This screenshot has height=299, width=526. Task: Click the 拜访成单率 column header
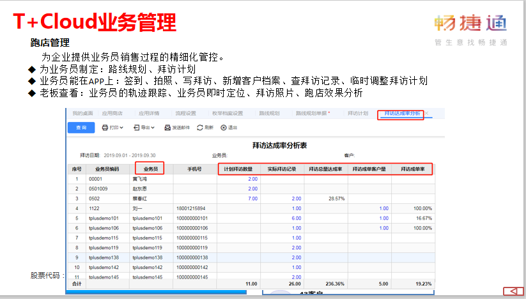(x=413, y=169)
